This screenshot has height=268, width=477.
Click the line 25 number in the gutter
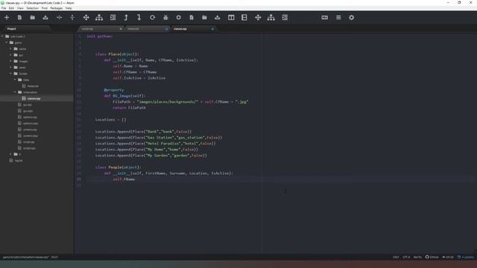pos(79,179)
